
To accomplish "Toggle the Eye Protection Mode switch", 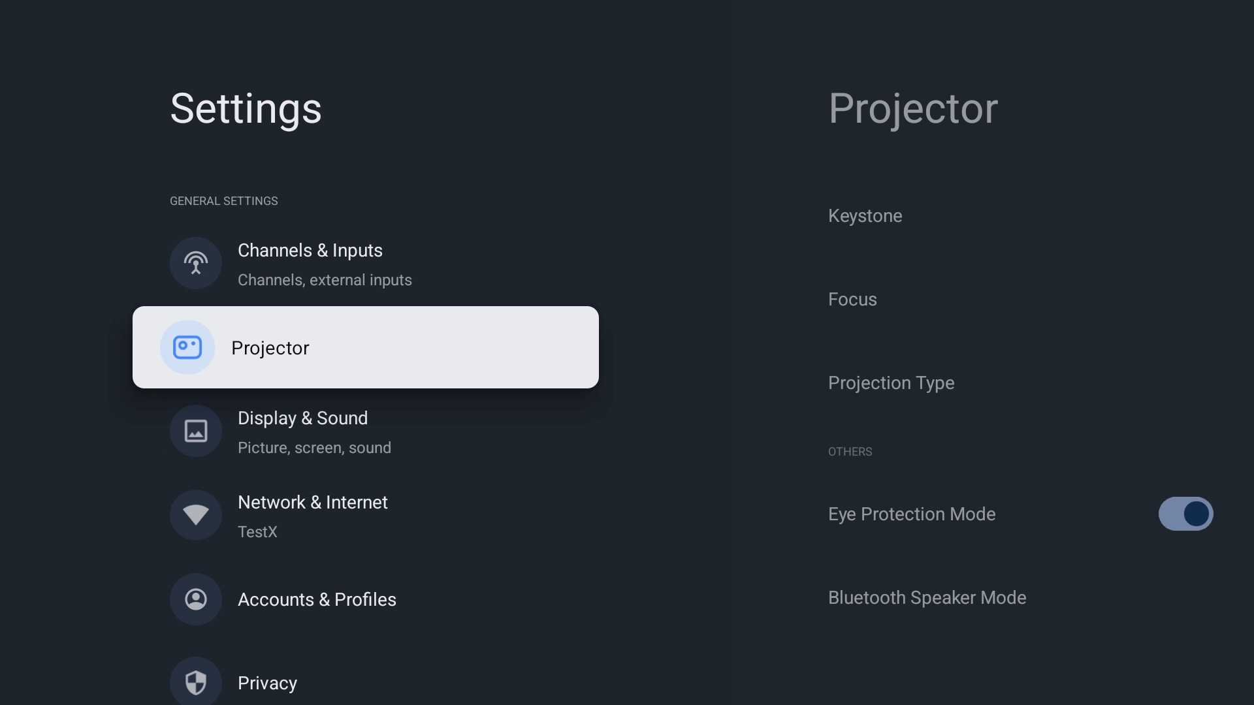I will click(1185, 514).
